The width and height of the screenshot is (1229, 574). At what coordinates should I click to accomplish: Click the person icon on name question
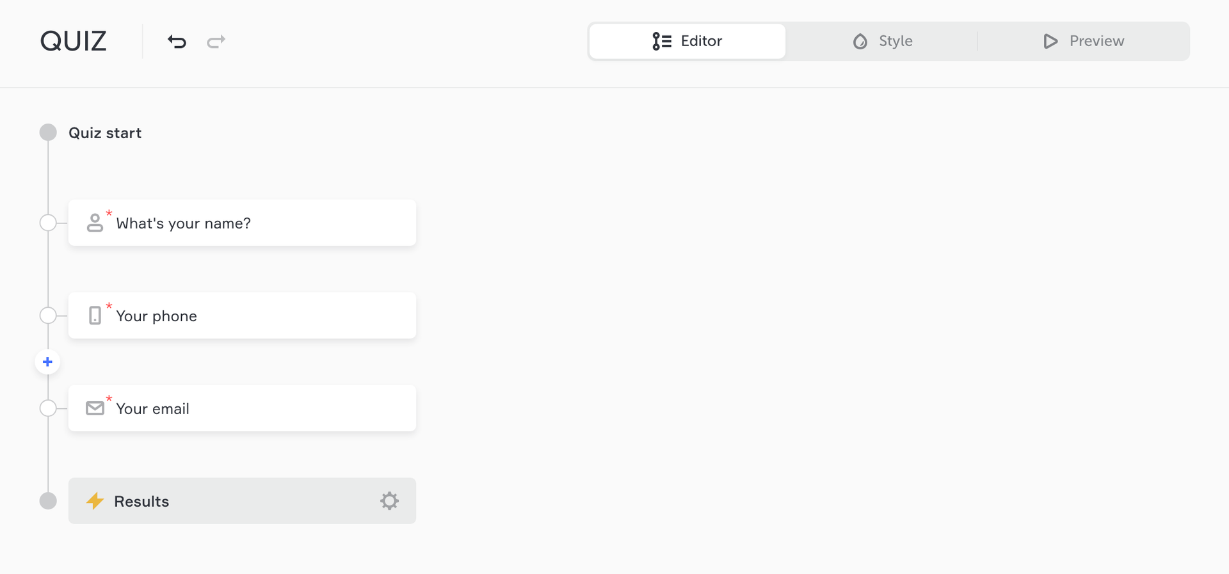95,223
